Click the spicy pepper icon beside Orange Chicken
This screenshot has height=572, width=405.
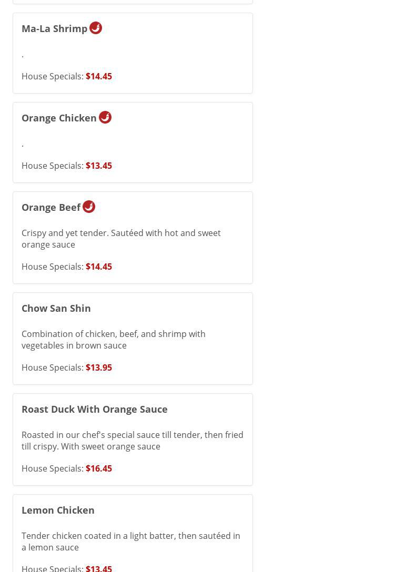[105, 117]
